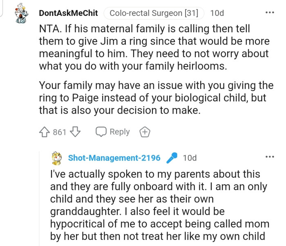Open the three-dot menu on Shot-Management-2196's reply
This screenshot has height=246, width=286.
coord(270,157)
